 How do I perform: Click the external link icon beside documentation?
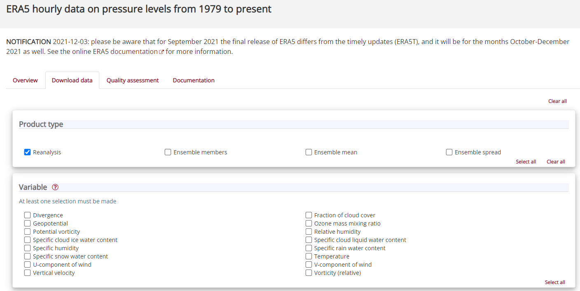[x=161, y=52]
